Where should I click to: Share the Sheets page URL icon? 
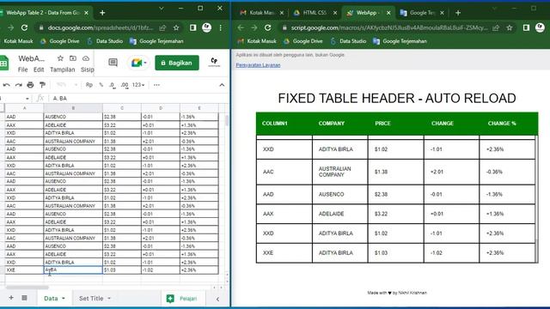click(162, 27)
